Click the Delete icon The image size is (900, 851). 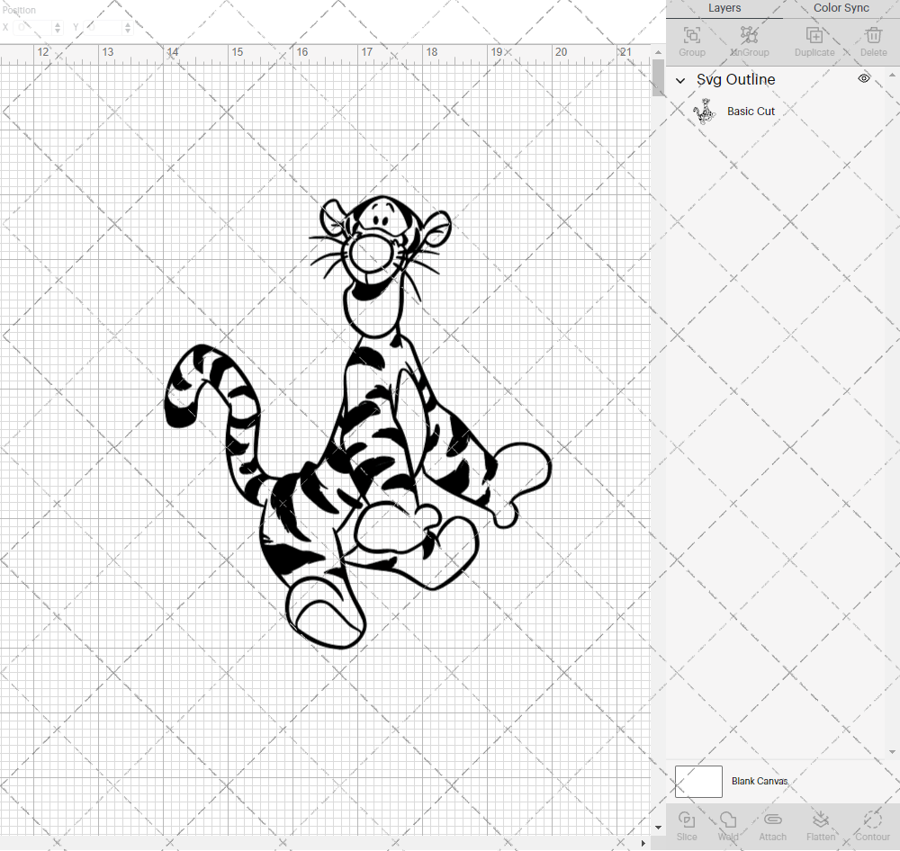point(872,36)
